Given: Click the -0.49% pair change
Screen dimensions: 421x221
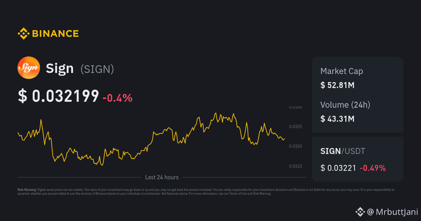Looking at the screenshot, I should [x=373, y=168].
